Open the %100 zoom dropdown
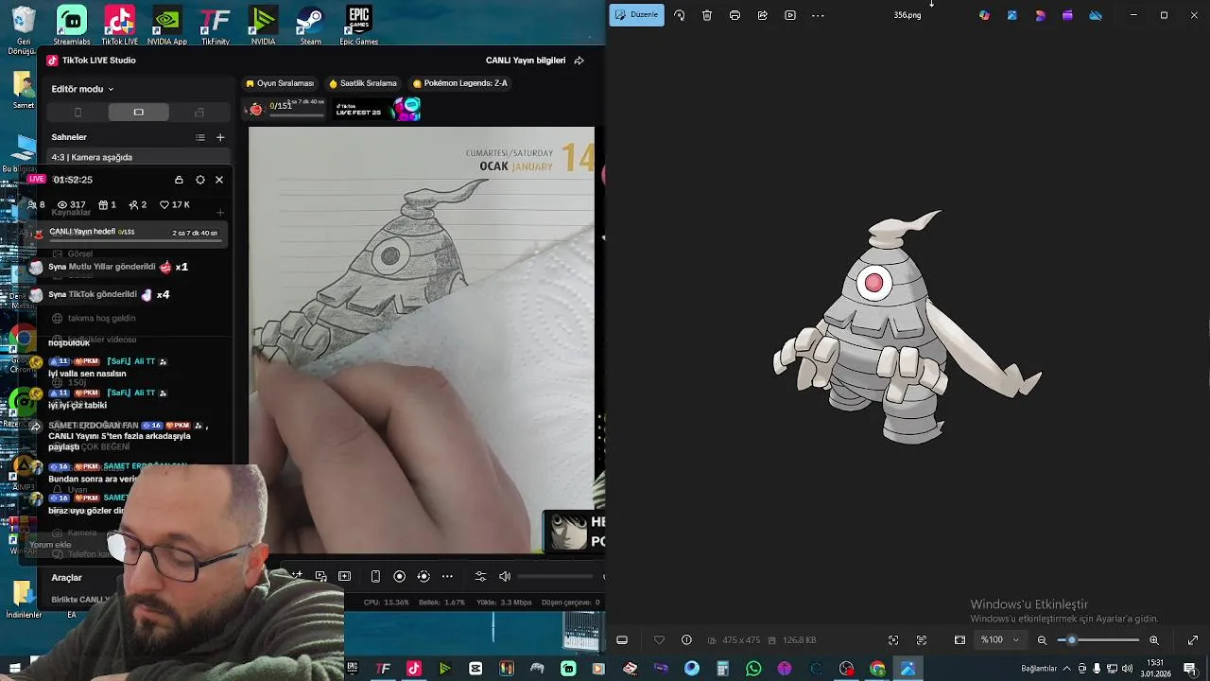The width and height of the screenshot is (1210, 681). (x=1000, y=640)
